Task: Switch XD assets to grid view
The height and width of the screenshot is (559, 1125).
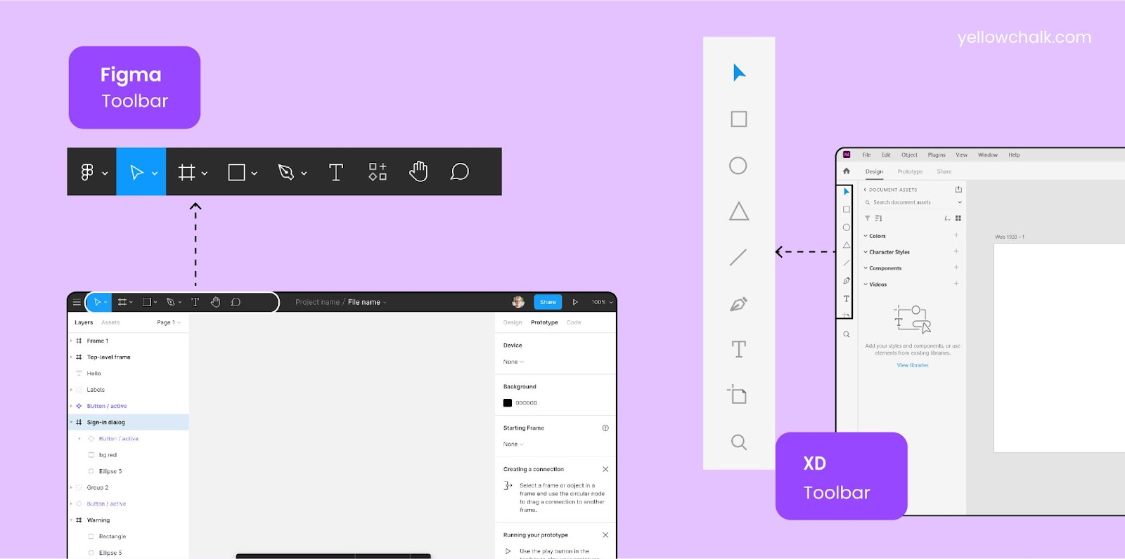Action: pyautogui.click(x=958, y=218)
